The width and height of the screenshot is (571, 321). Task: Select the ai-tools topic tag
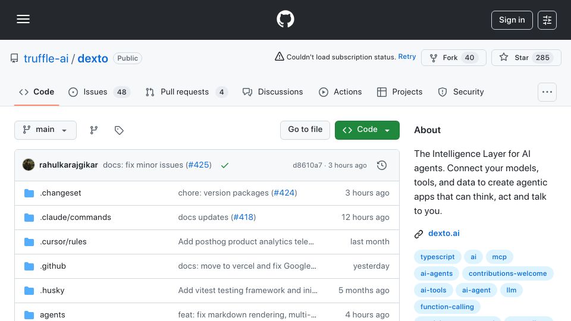click(434, 291)
